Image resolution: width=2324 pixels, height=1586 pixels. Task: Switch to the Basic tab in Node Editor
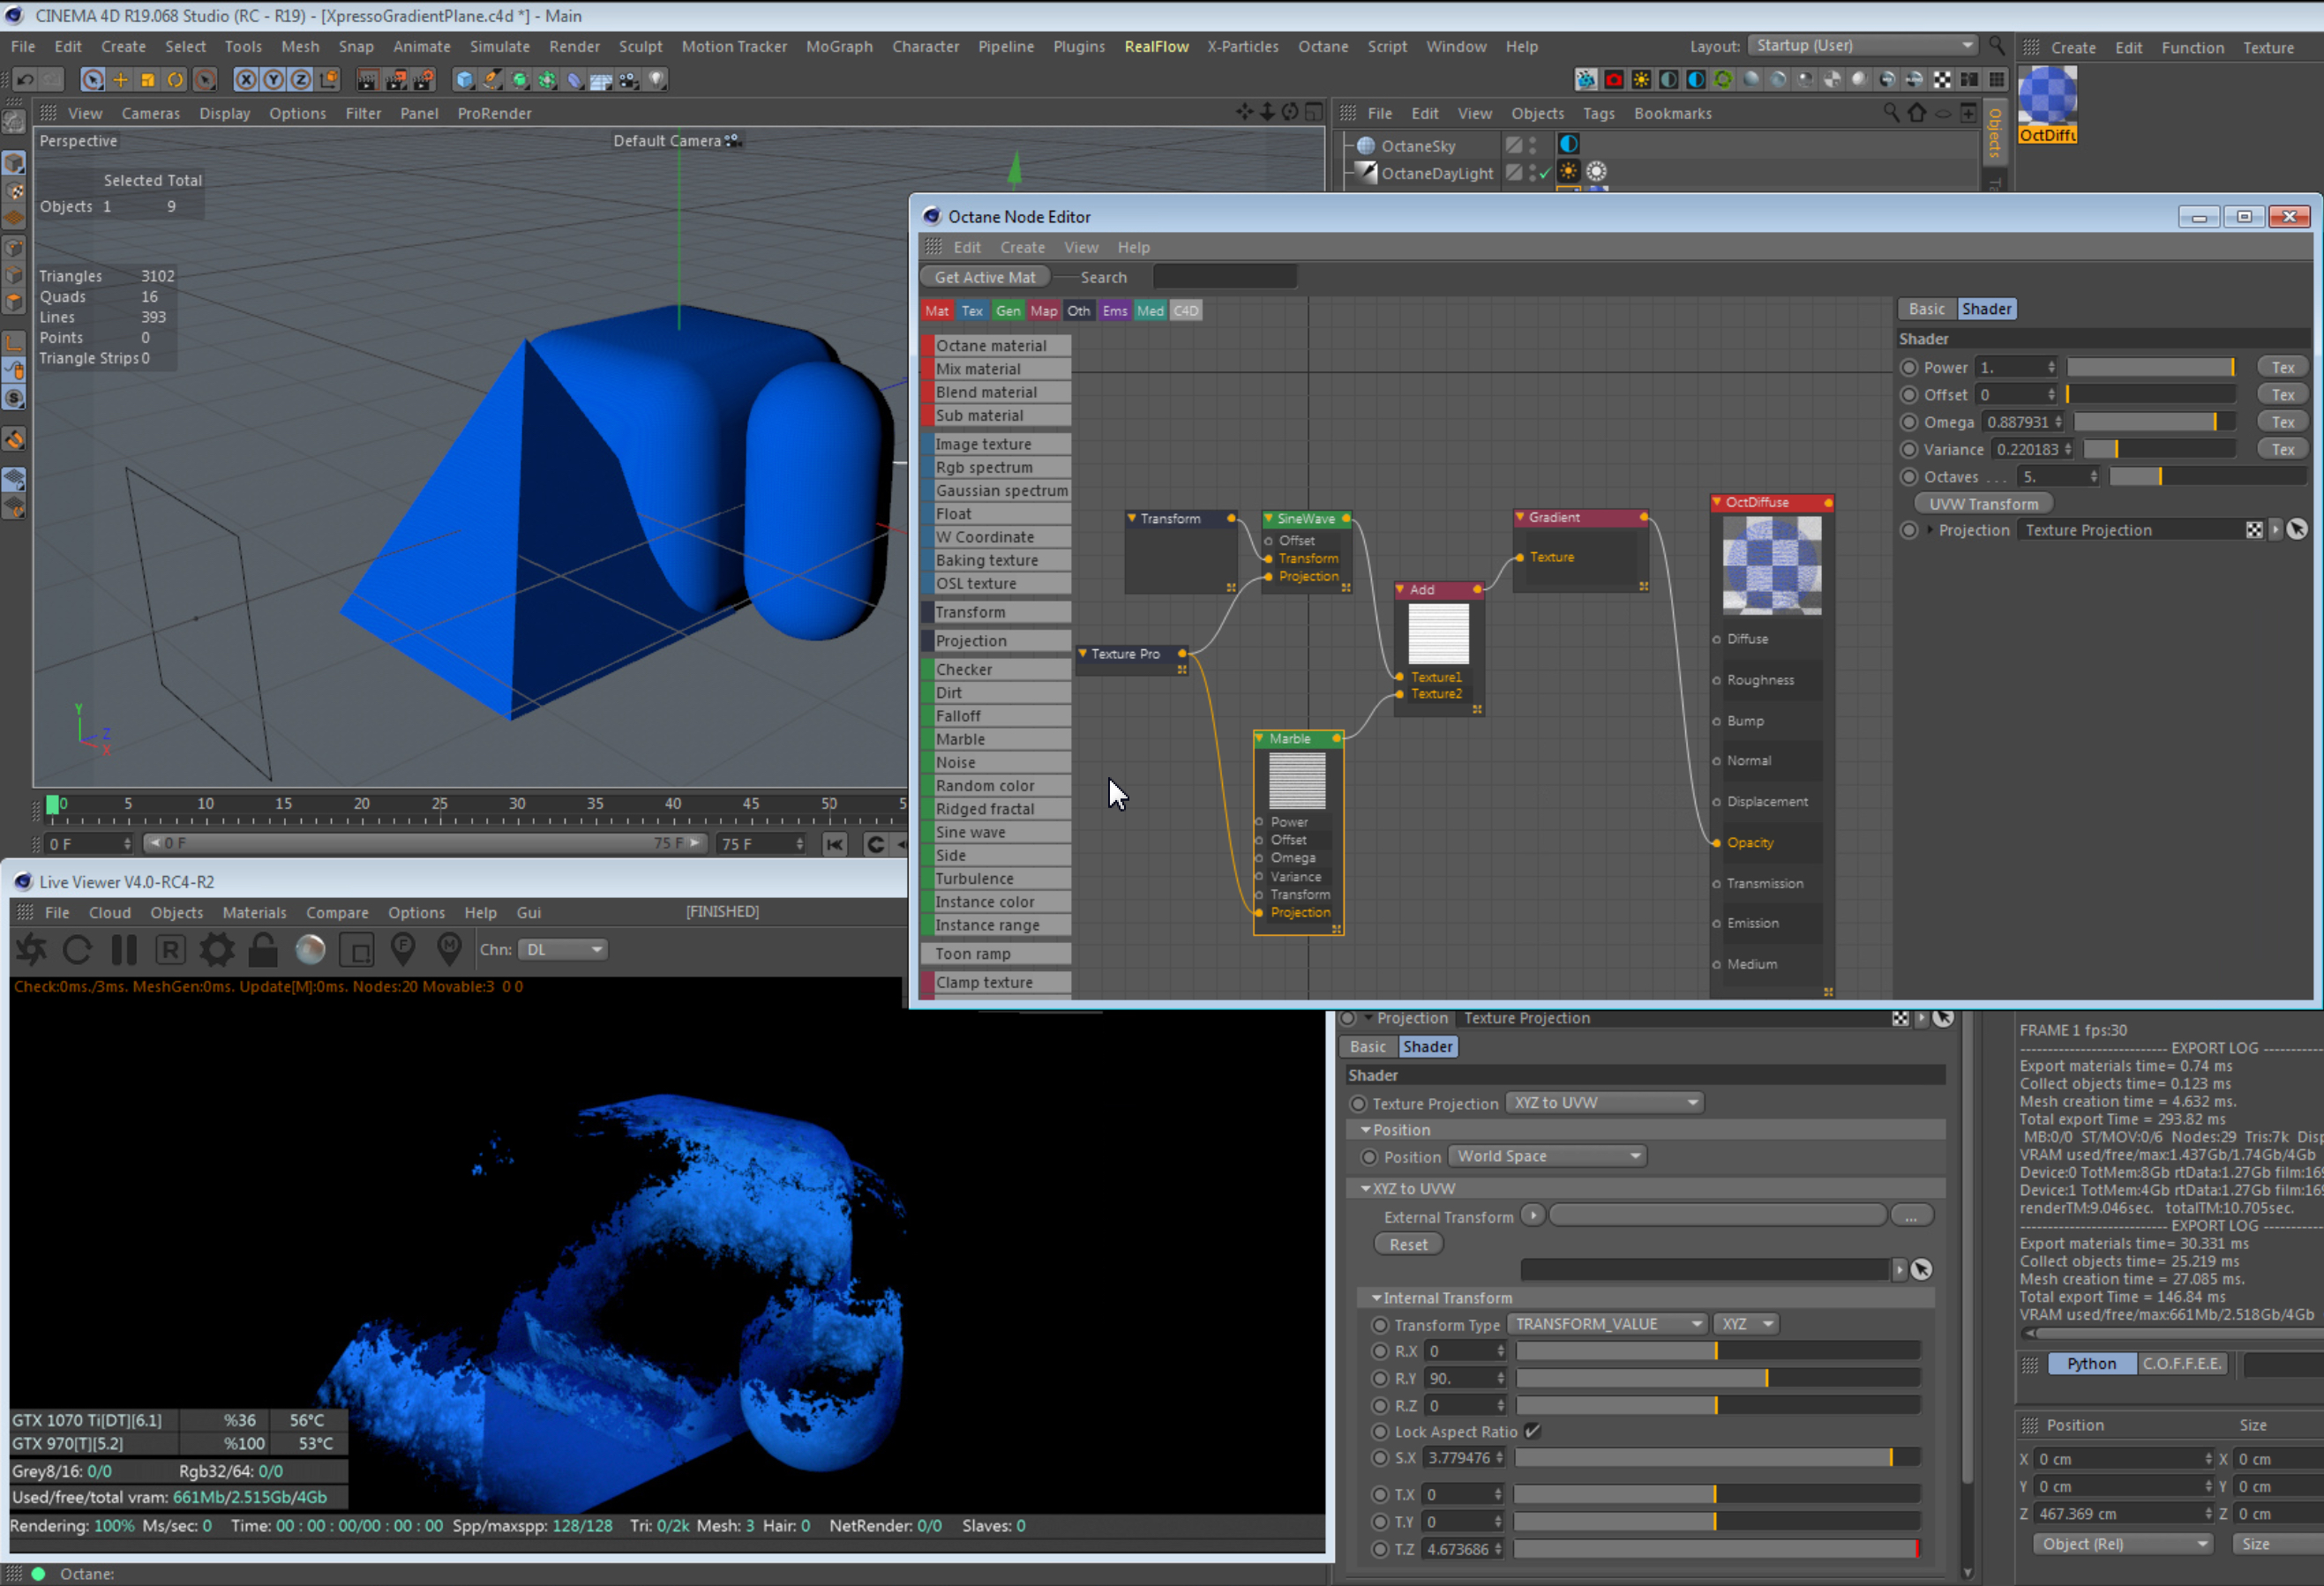click(x=1926, y=309)
